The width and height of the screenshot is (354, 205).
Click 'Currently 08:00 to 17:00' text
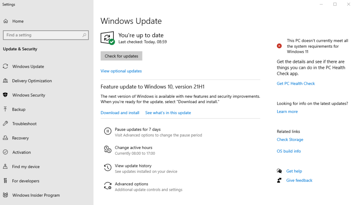pos(135,153)
